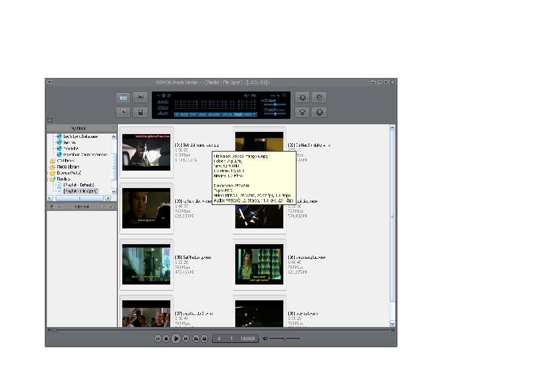Image resolution: width=559 pixels, height=387 pixels.
Task: Open the recording tool button
Action: coord(319,112)
